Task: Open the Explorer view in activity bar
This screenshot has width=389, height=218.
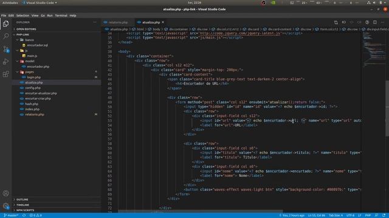Action: click(5, 24)
